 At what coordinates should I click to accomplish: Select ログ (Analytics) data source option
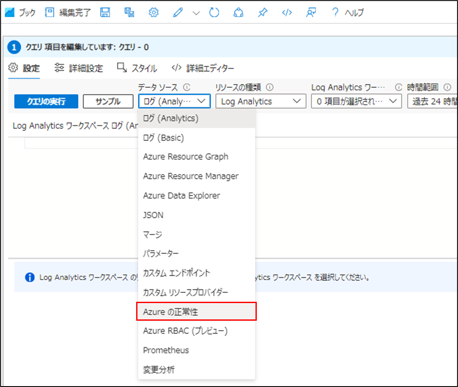pyautogui.click(x=196, y=118)
